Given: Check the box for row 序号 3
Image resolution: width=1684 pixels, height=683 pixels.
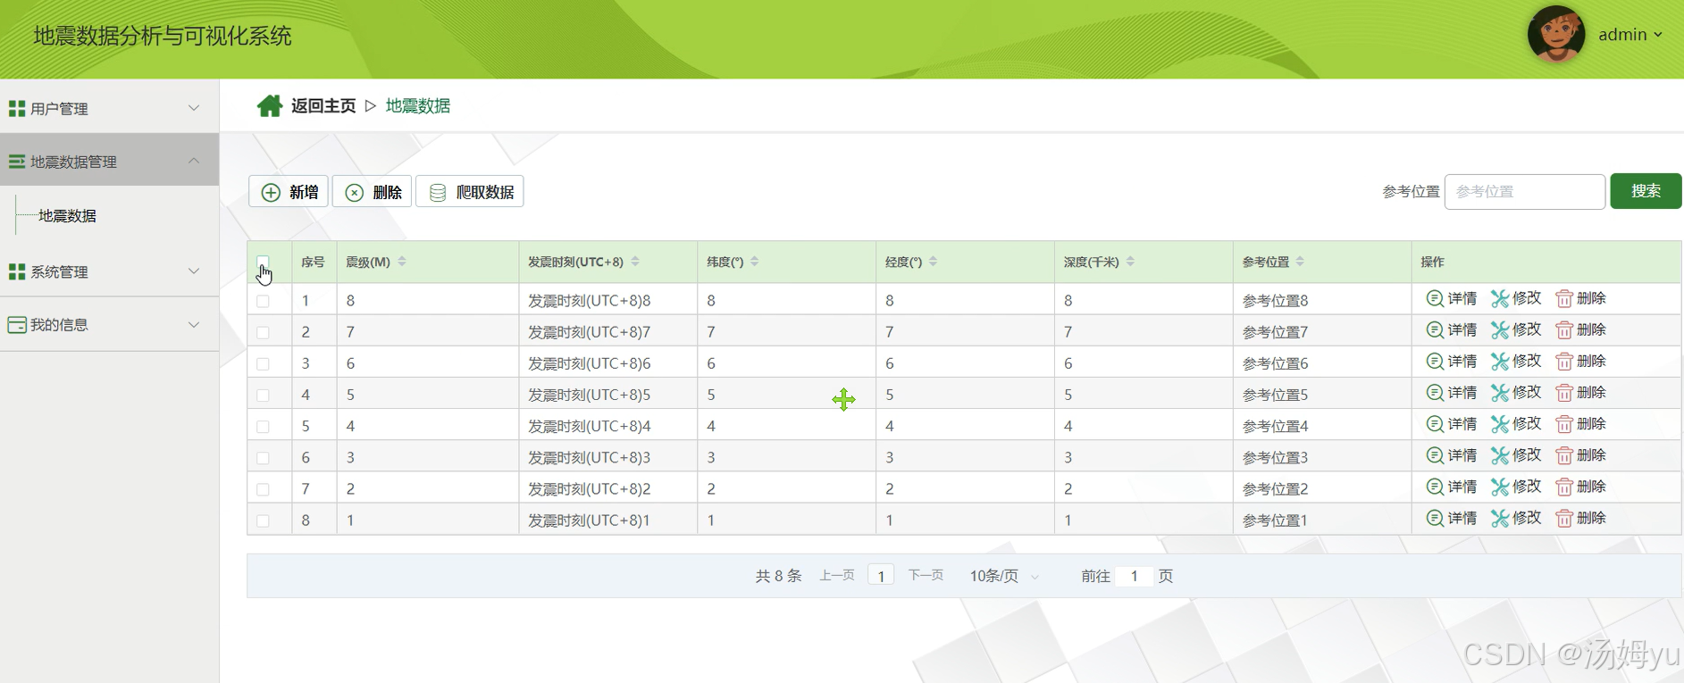Looking at the screenshot, I should pos(263,363).
